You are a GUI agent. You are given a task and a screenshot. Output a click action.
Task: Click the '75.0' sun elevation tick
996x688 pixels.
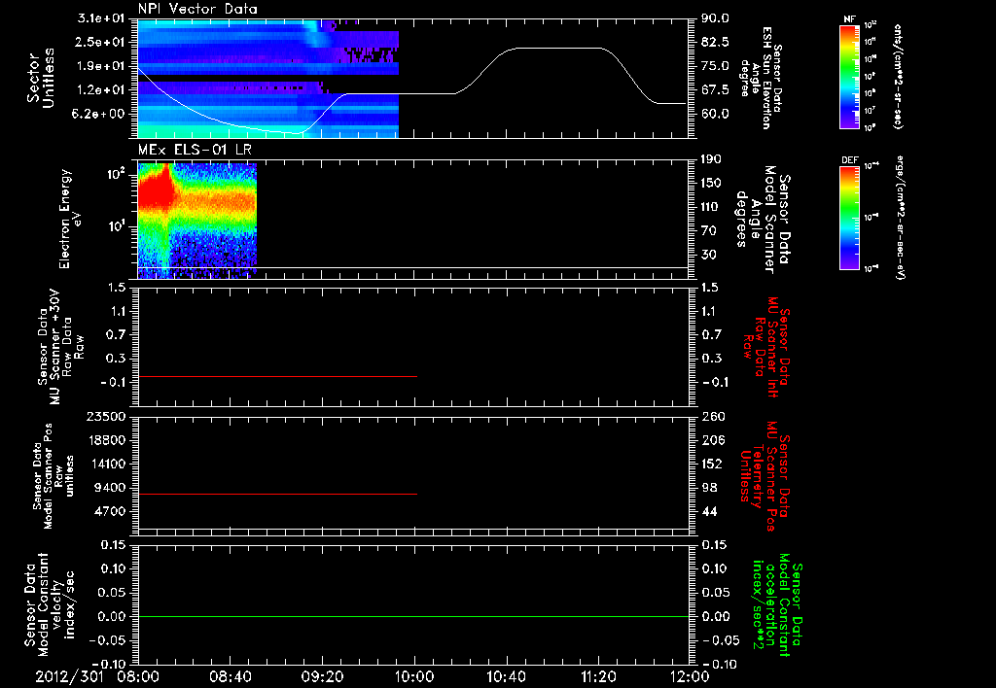tap(715, 66)
